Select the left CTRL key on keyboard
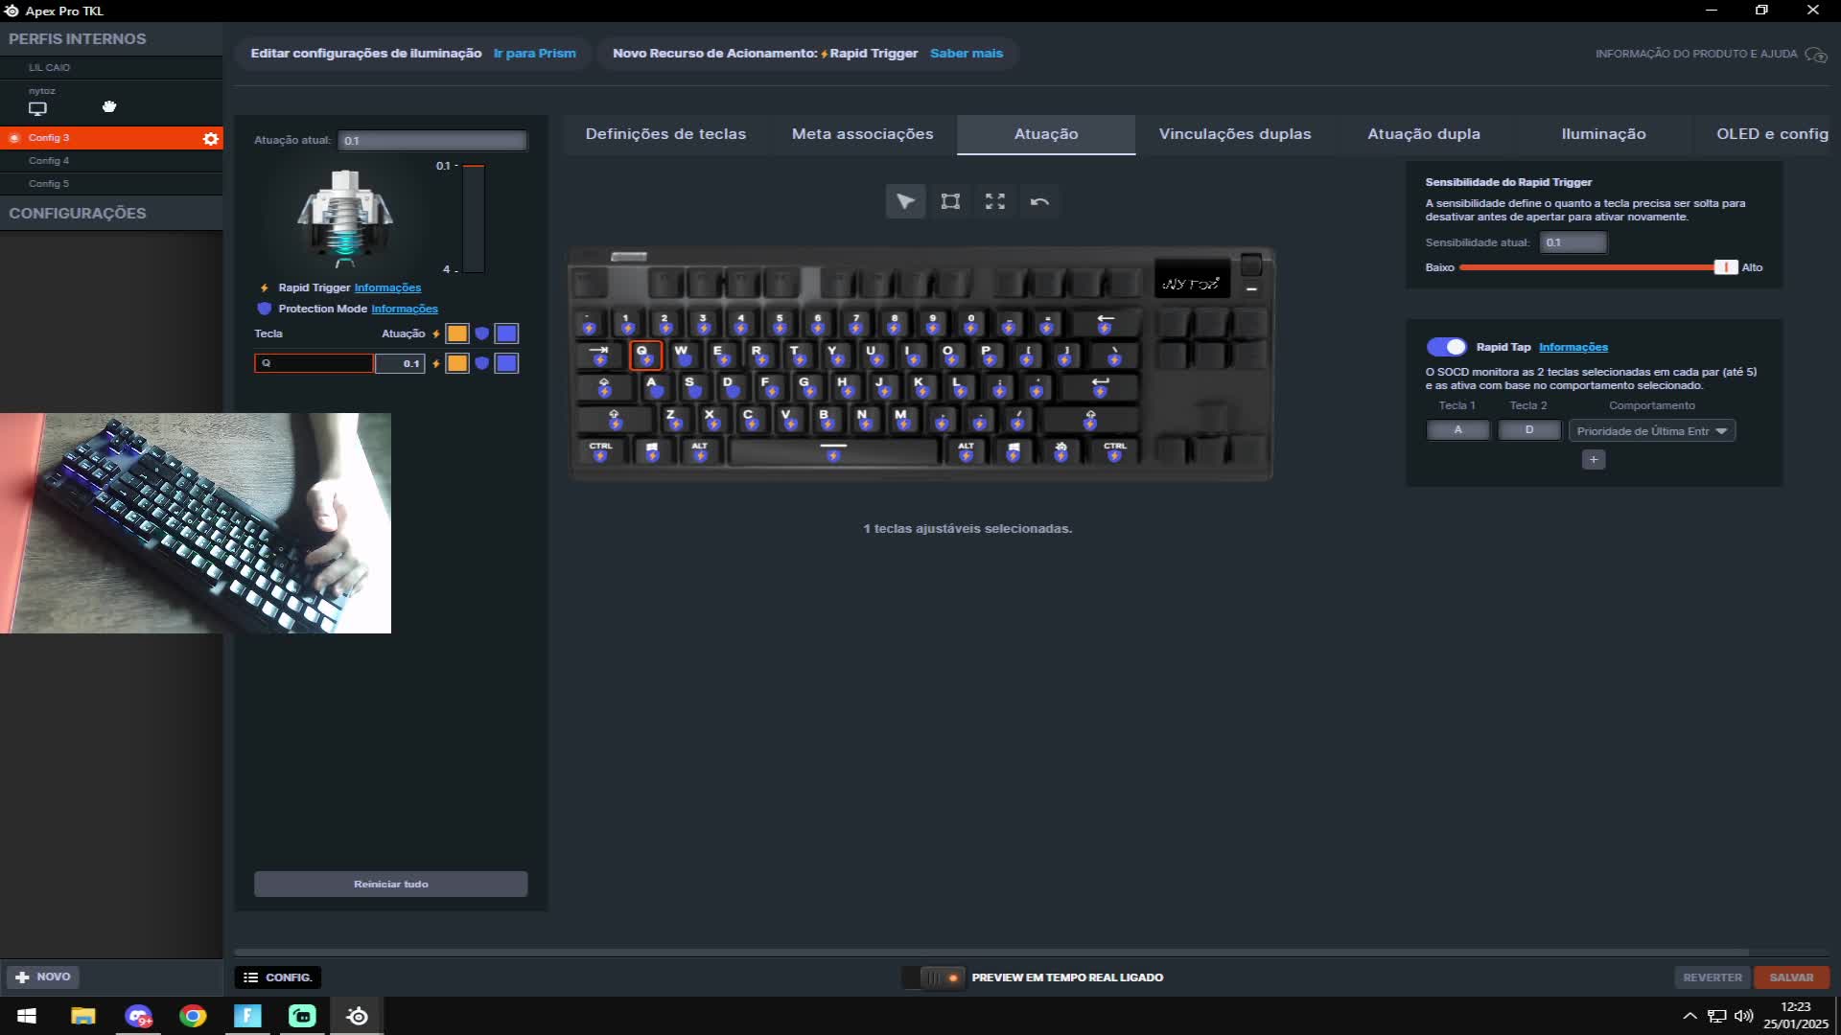1841x1035 pixels. (x=601, y=450)
